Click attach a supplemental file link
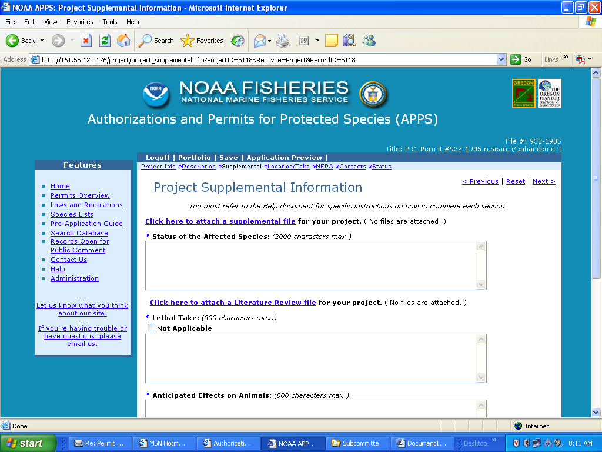The height and width of the screenshot is (452, 602). click(x=220, y=221)
